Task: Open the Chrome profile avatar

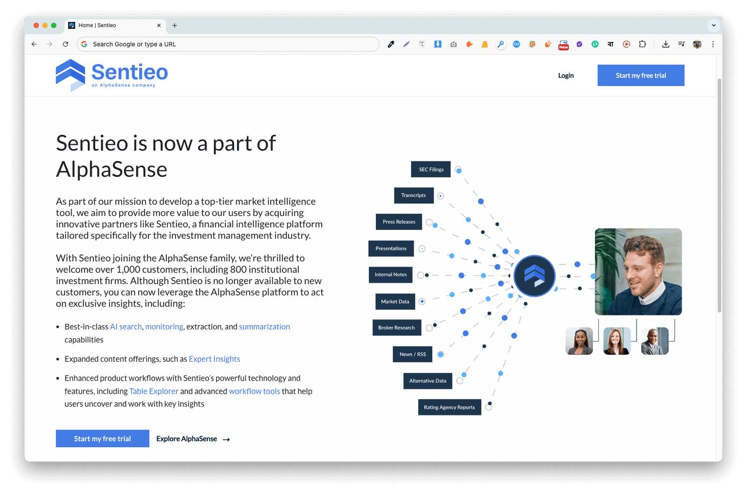Action: click(x=697, y=44)
